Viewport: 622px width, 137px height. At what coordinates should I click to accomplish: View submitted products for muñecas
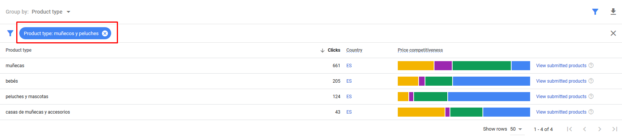(x=561, y=66)
